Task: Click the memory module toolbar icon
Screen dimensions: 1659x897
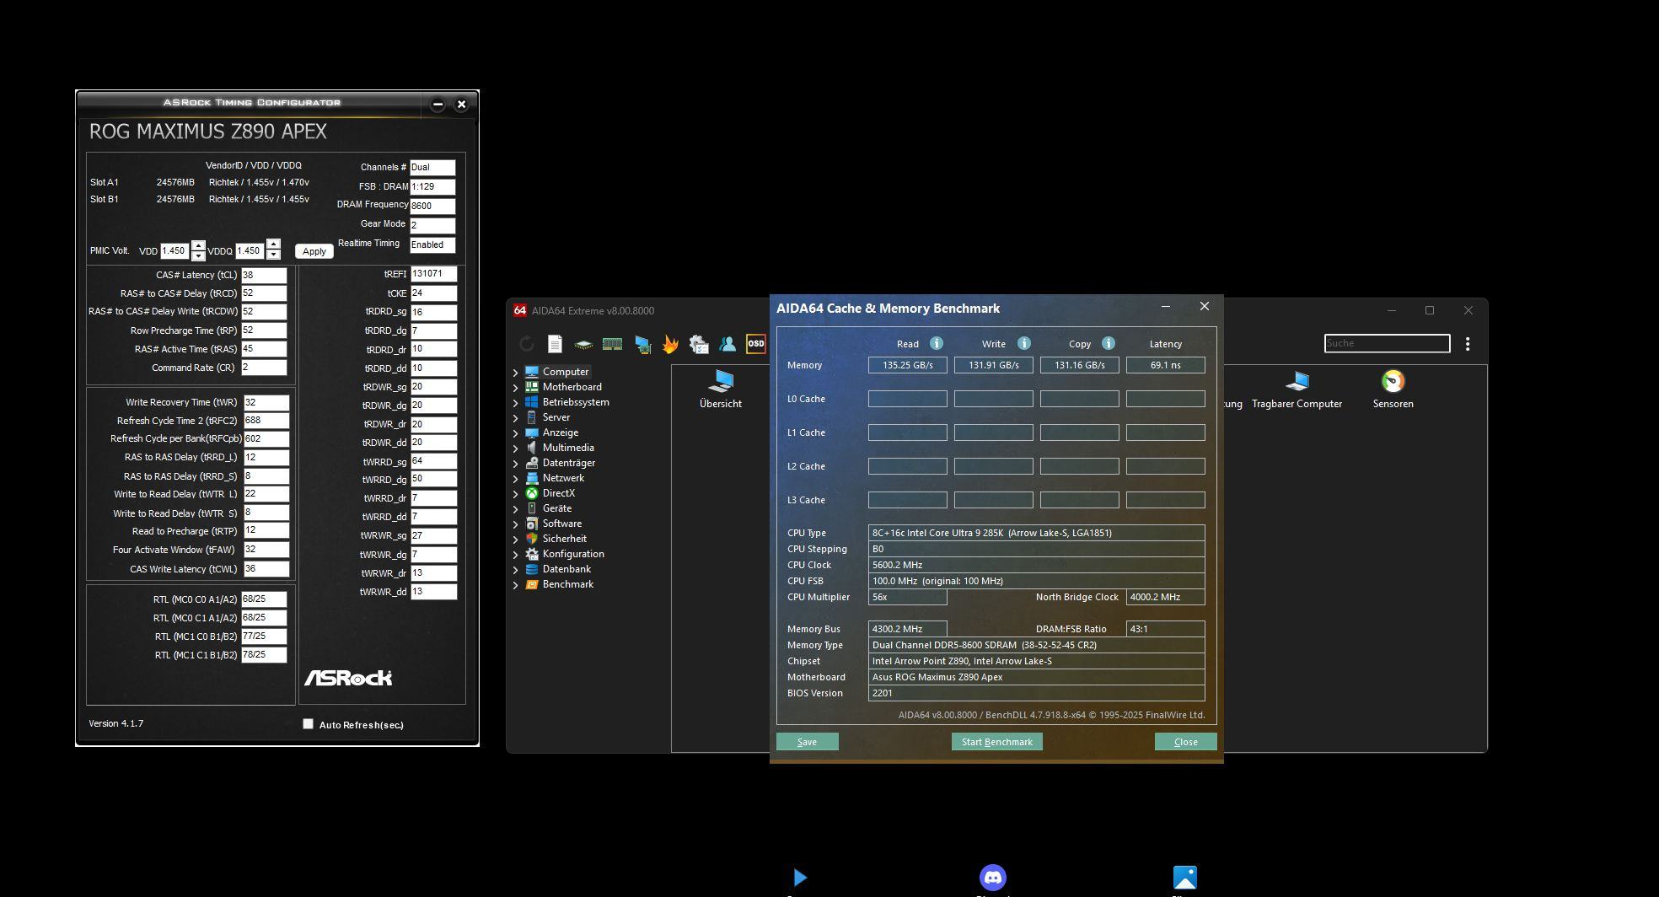Action: [612, 344]
